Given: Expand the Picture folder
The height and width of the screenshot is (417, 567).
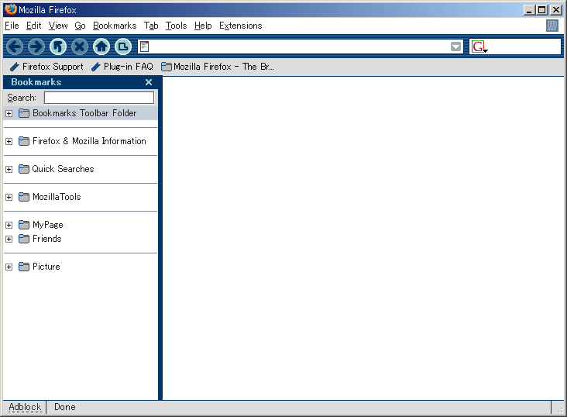Looking at the screenshot, I should [x=9, y=267].
